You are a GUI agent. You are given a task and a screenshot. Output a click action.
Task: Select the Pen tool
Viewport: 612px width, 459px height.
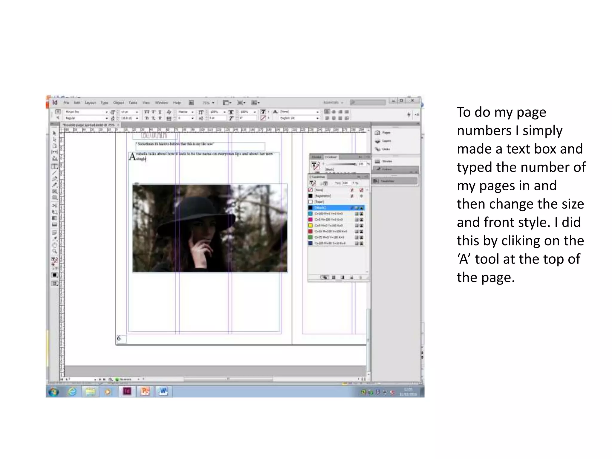(54, 179)
